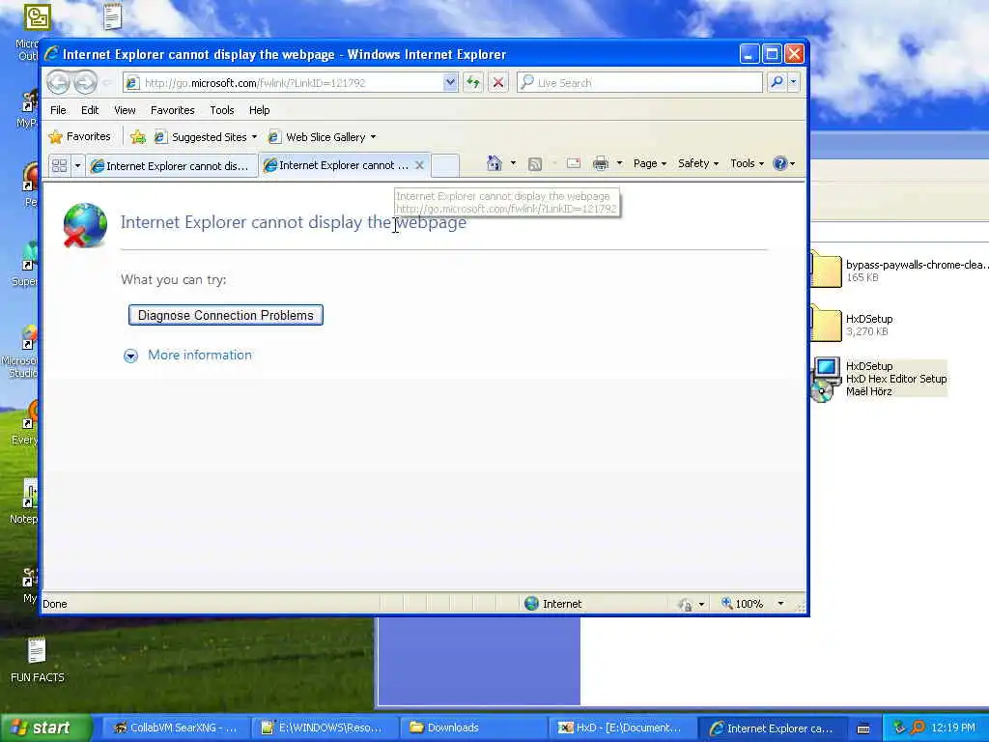Open the Tools menu in the menu bar
989x742 pixels.
222,110
